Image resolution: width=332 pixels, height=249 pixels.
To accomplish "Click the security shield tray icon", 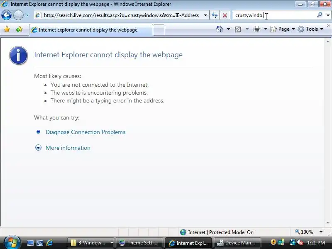I will click(273, 242).
